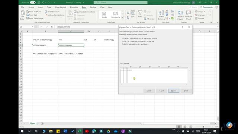238x134 pixels.
Task: Sort descending Z to A
Action: click(128, 17)
